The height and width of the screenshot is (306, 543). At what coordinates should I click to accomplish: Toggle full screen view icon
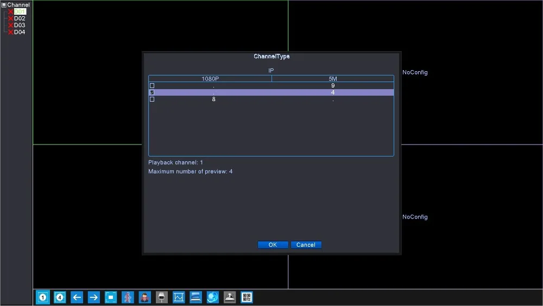111,297
